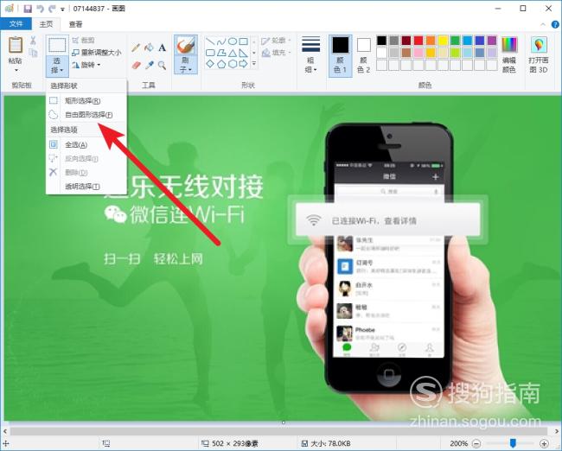Open the Size (粗细) line thickness dropdown
This screenshot has width=562, height=451.
point(310,54)
